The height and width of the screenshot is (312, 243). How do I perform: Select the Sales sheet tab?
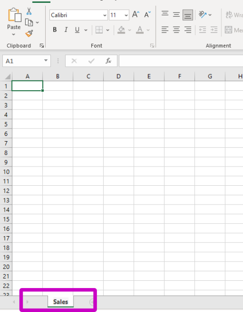(61, 301)
